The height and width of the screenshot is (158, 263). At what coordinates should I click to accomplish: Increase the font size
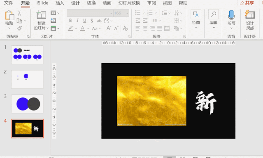(109, 28)
